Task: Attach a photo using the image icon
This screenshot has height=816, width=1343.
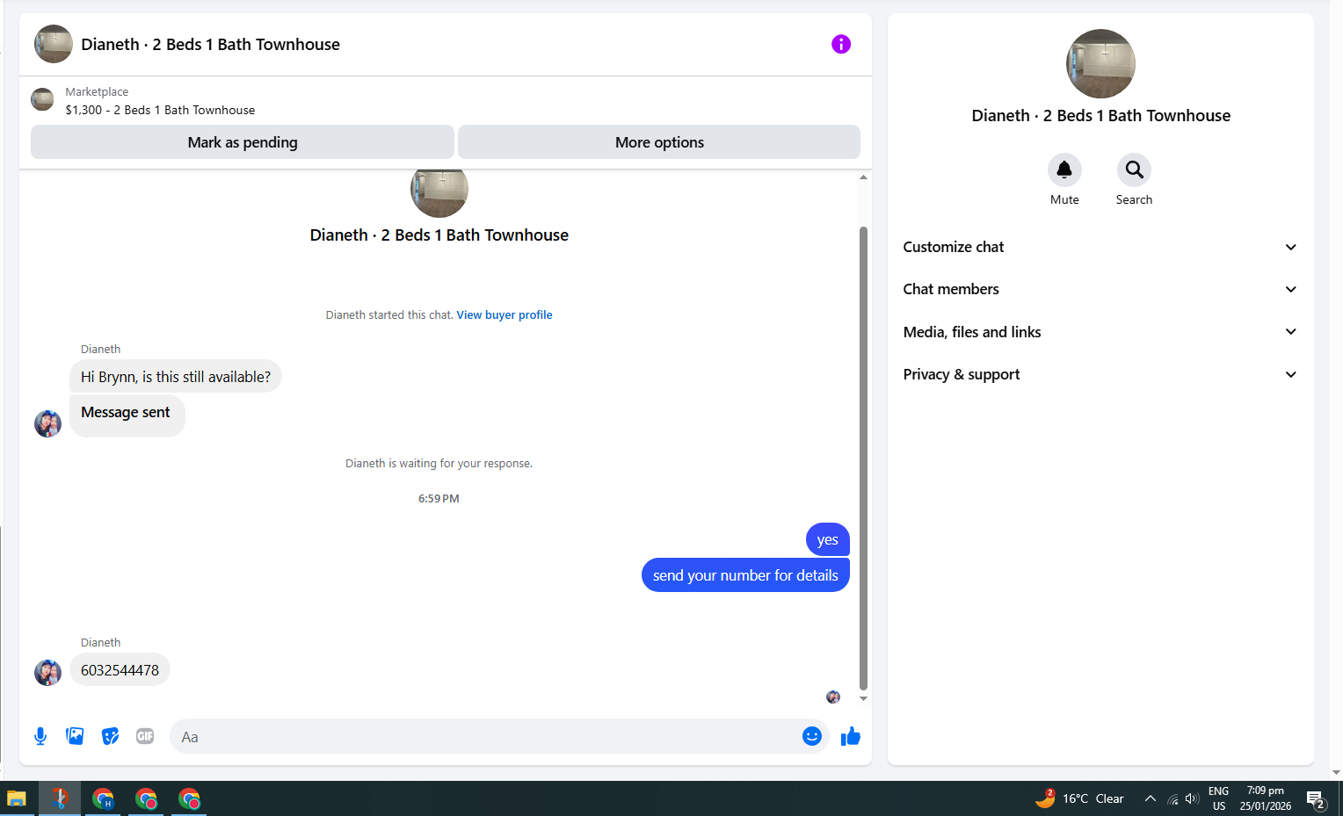Action: (75, 736)
